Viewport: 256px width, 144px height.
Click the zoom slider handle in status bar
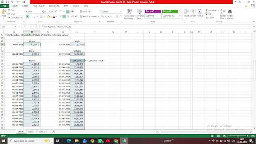point(238,136)
